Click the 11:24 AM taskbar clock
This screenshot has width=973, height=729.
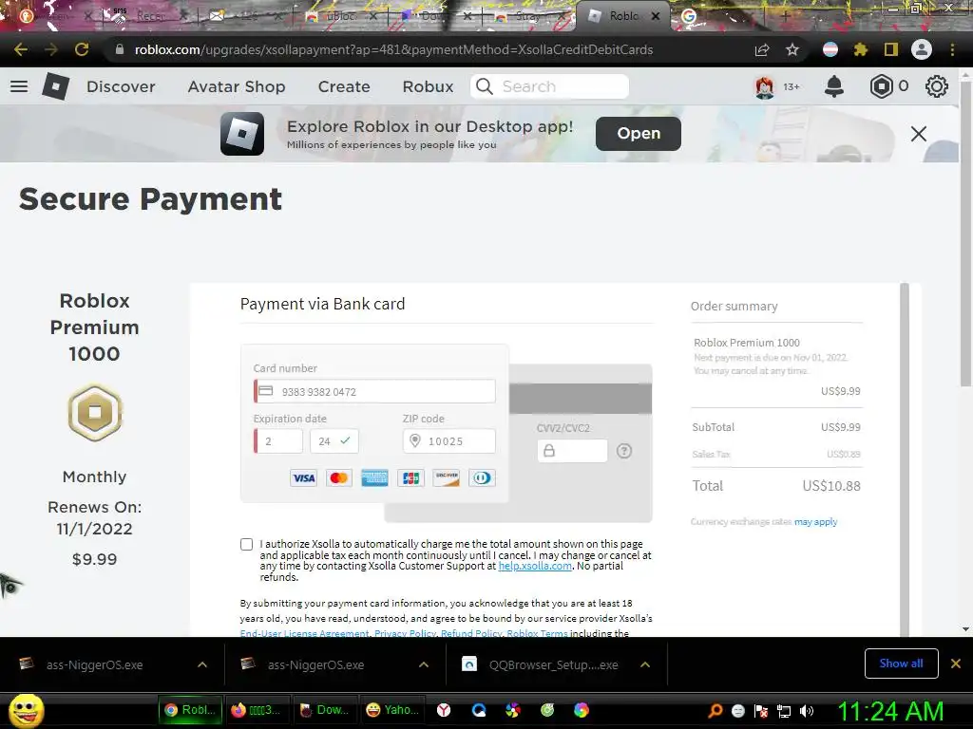tap(890, 711)
